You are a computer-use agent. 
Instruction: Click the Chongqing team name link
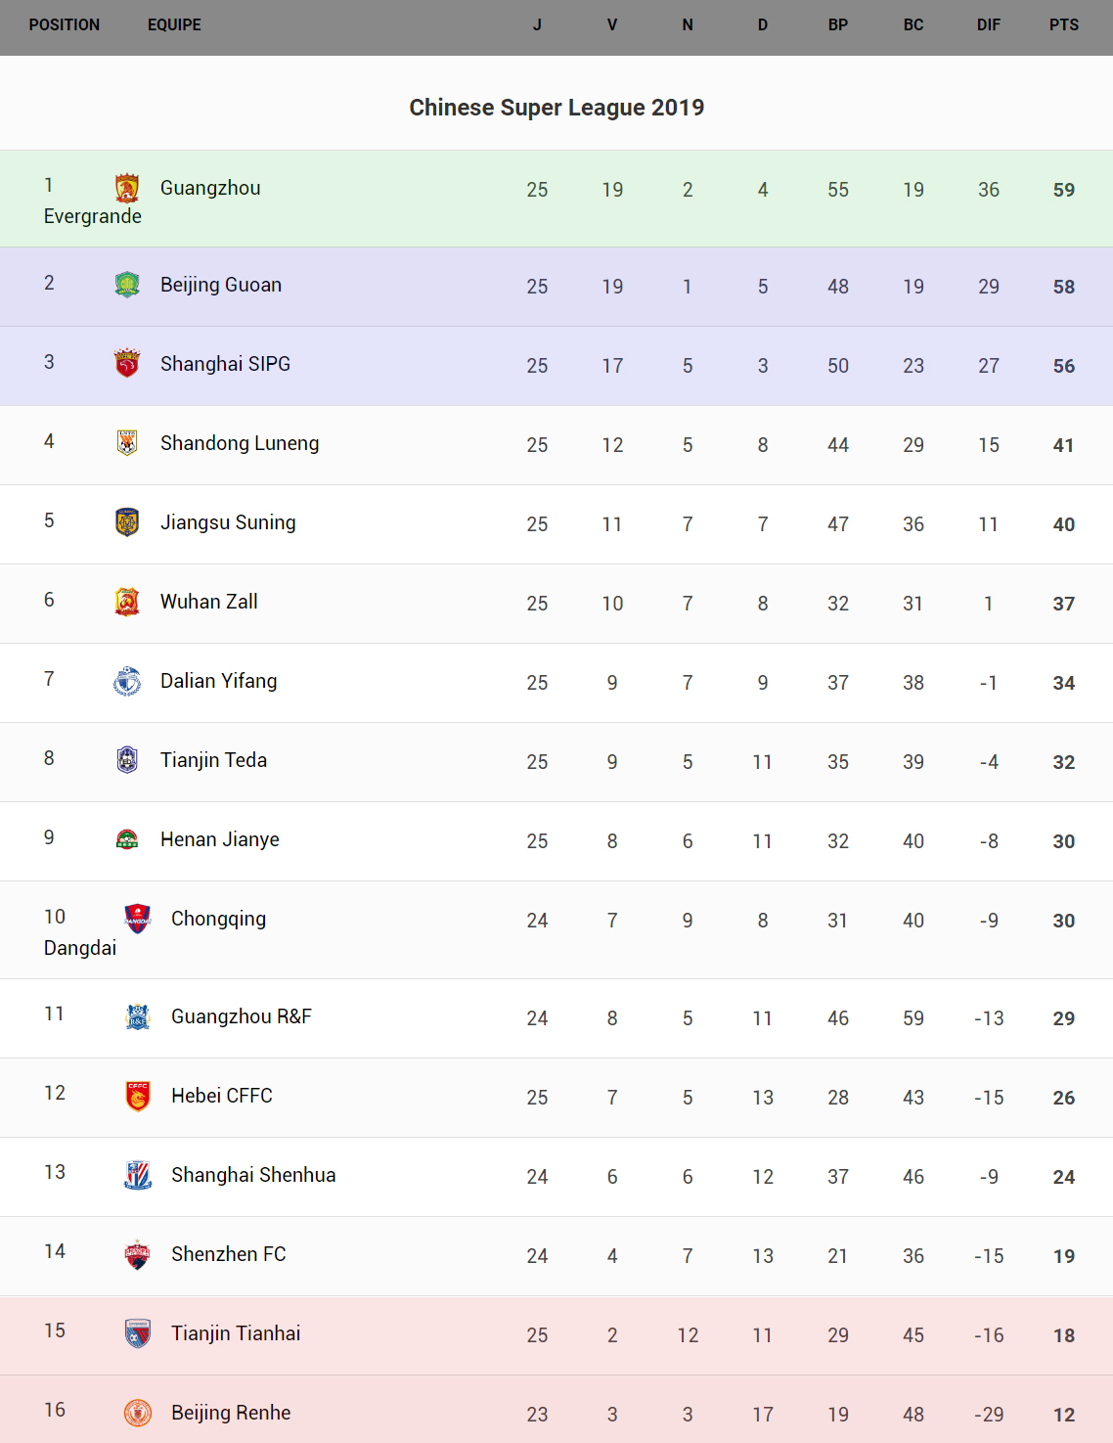pyautogui.click(x=218, y=919)
